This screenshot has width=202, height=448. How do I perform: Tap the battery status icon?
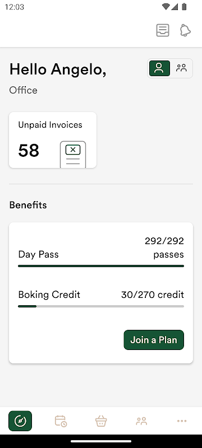[184, 7]
